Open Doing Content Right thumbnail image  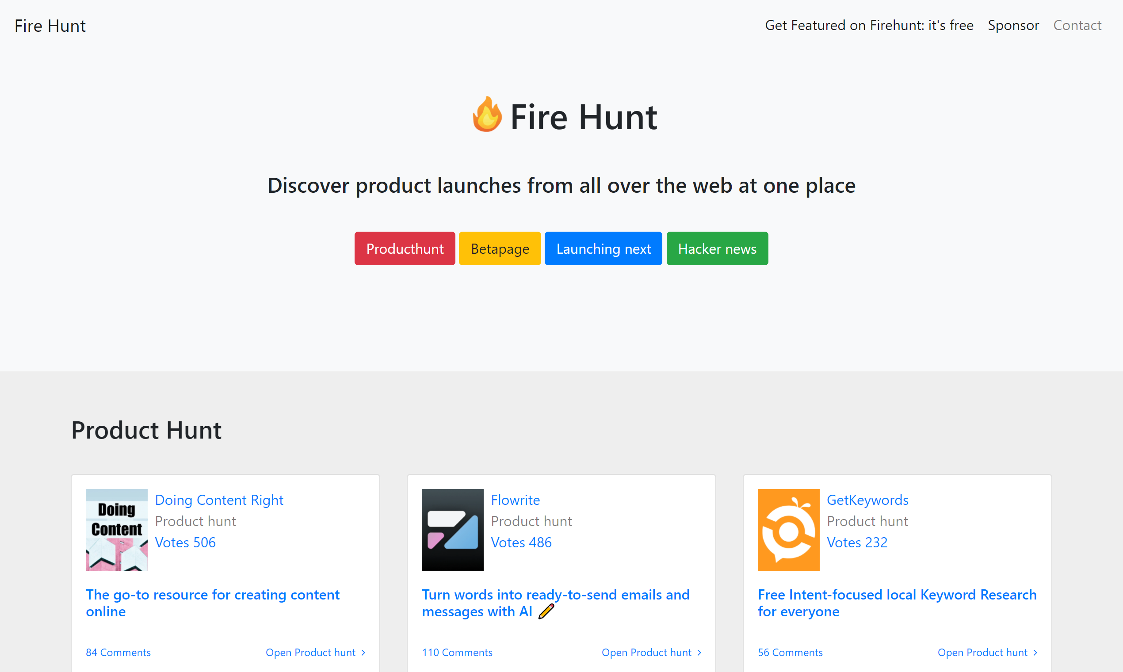coord(117,530)
